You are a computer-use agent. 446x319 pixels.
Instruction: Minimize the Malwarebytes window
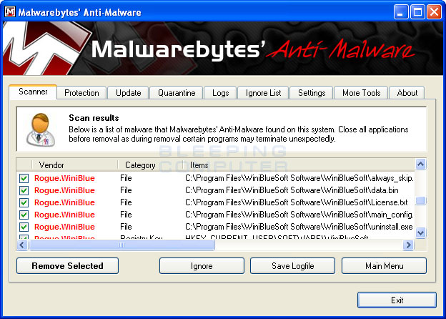coord(401,12)
